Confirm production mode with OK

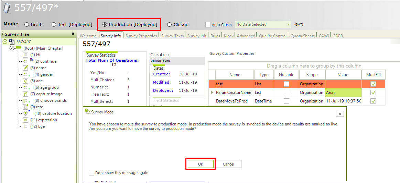[x=201, y=164]
